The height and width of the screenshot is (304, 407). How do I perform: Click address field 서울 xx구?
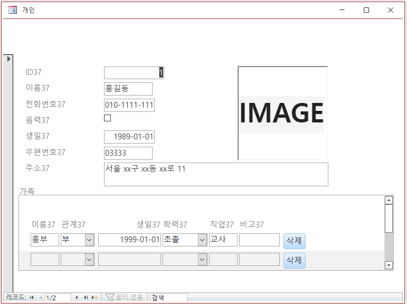[x=216, y=175]
